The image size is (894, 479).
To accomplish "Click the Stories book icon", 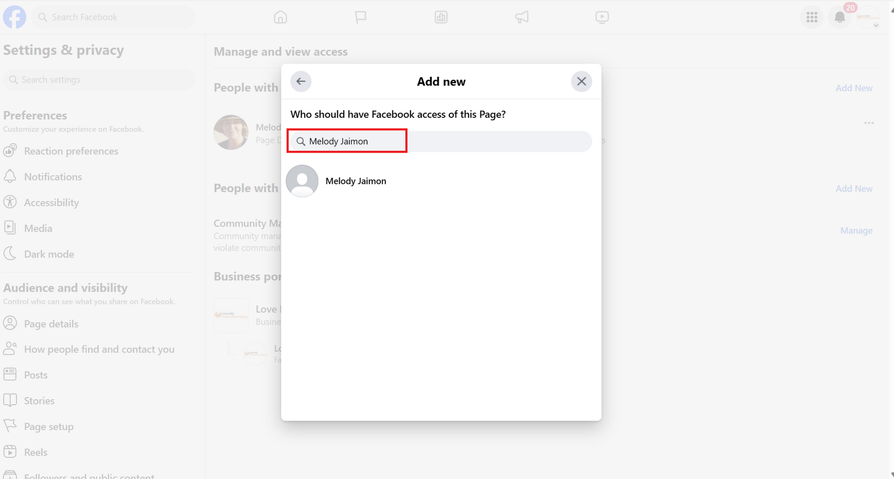I will click(10, 400).
